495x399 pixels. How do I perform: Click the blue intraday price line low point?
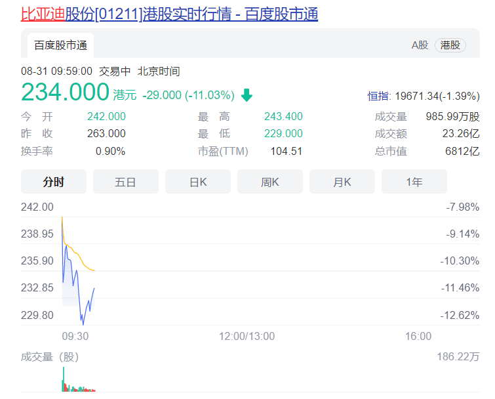point(83,324)
